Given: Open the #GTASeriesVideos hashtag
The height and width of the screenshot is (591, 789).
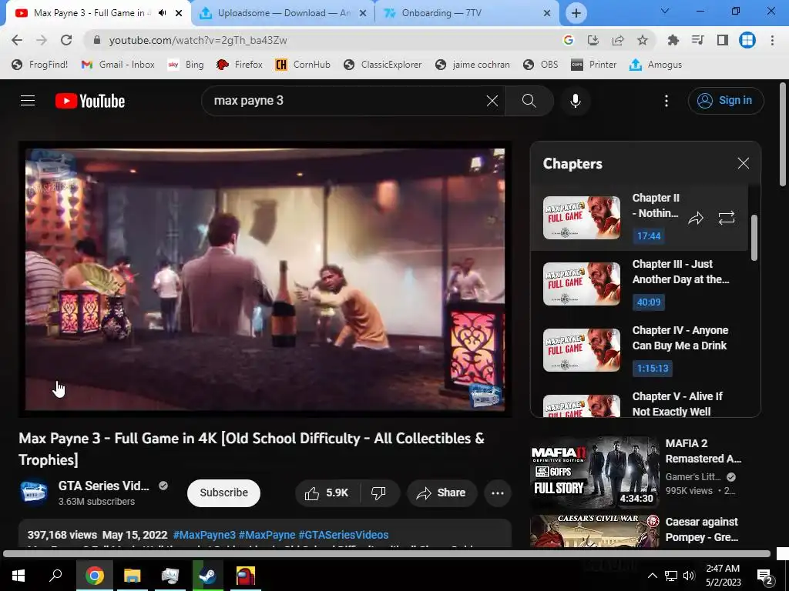Looking at the screenshot, I should tap(343, 535).
